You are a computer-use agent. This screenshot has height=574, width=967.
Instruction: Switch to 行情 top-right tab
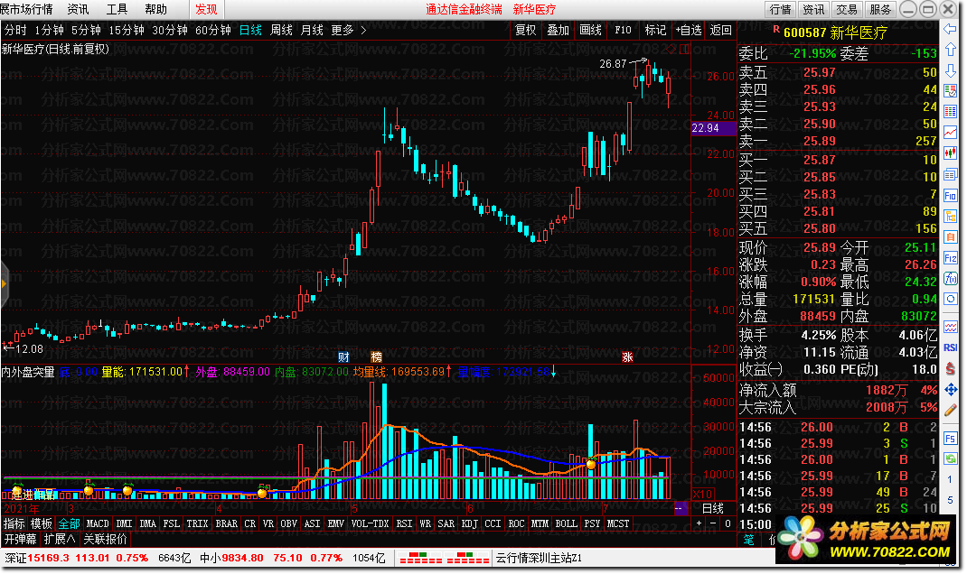pyautogui.click(x=780, y=9)
